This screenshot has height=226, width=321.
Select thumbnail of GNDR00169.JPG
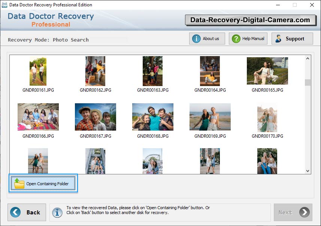click(x=210, y=117)
